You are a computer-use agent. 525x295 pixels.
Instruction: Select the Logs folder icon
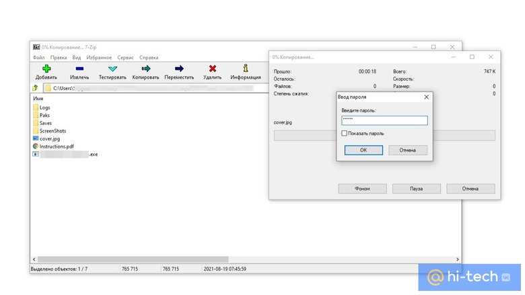click(36, 108)
